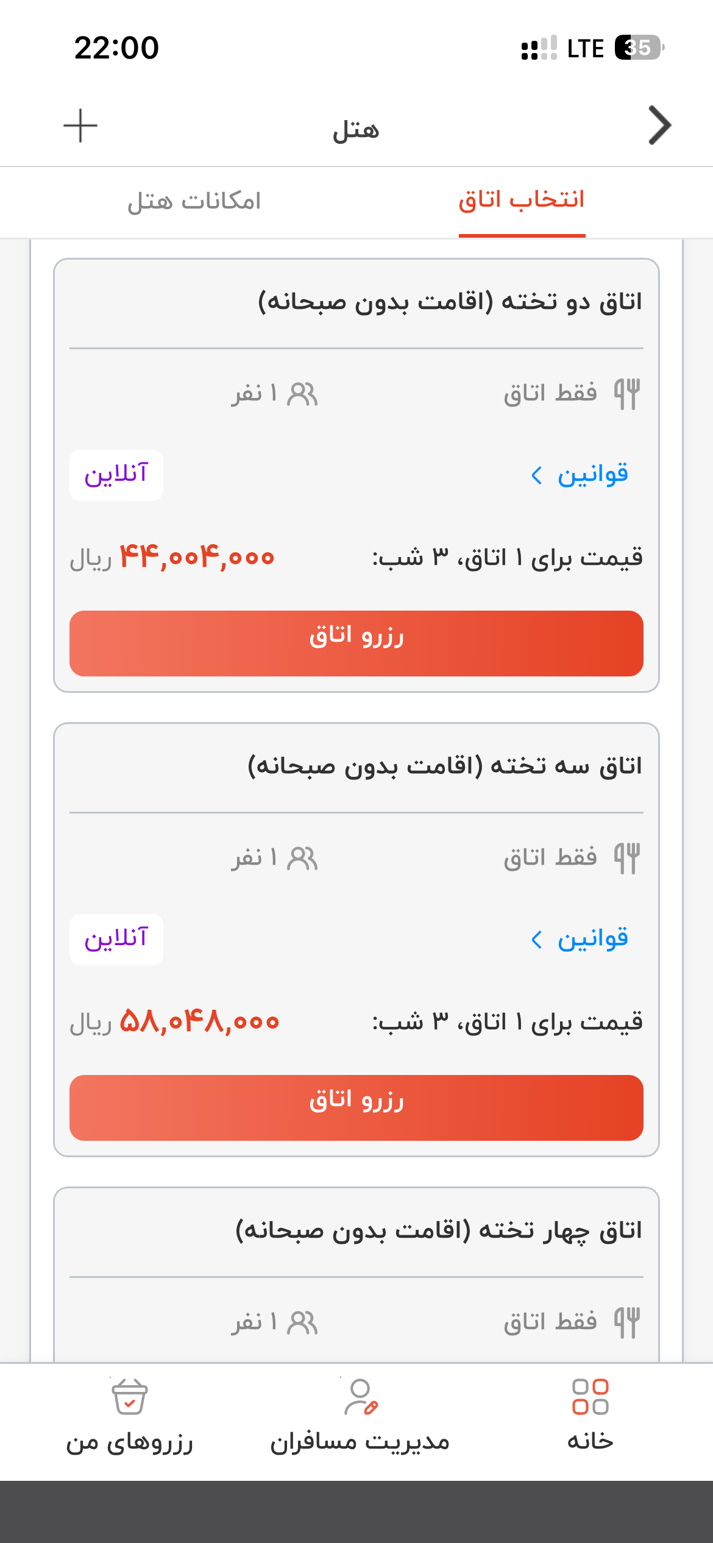Image resolution: width=713 pixels, height=1543 pixels.
Task: Tap the plus icon in header
Action: (80, 126)
